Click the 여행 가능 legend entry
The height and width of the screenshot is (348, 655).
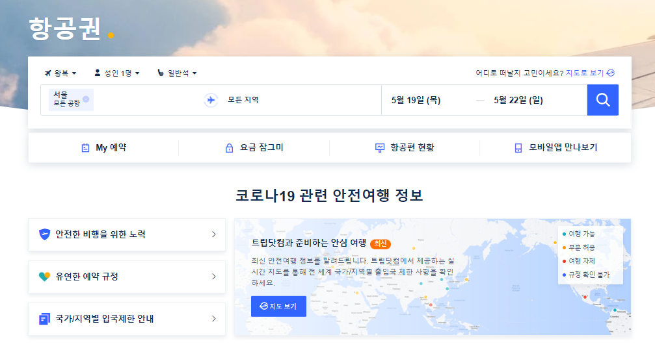pyautogui.click(x=579, y=234)
